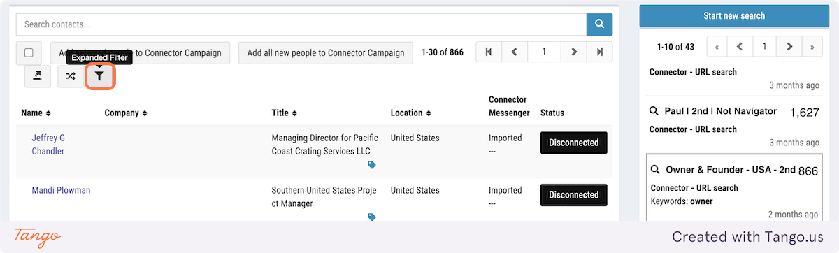The width and height of the screenshot is (839, 253).
Task: Go to first page of contacts
Action: coord(488,52)
